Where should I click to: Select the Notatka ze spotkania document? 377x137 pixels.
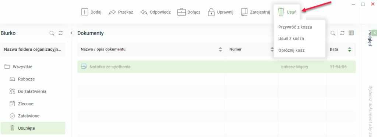click(216, 67)
